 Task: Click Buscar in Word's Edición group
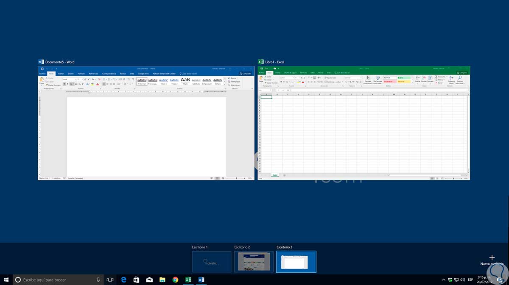(x=234, y=78)
